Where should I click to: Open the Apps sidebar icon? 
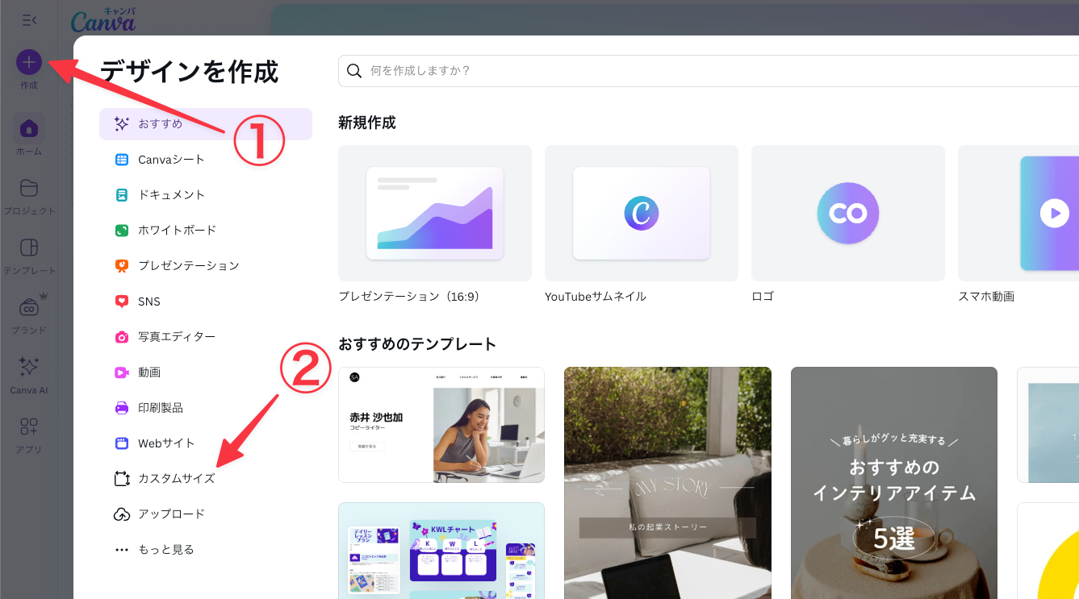pos(29,426)
